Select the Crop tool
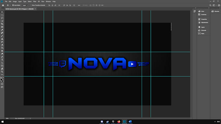Viewport: 221px width, 124px height. pyautogui.click(x=2, y=24)
